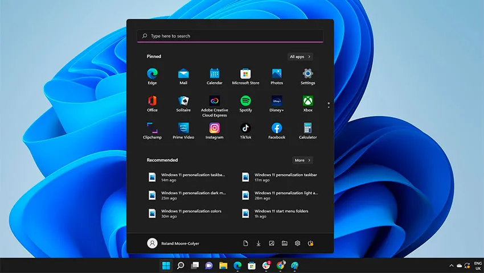484x273 pixels.
Task: Launch Clipchamp
Action: coord(152,131)
